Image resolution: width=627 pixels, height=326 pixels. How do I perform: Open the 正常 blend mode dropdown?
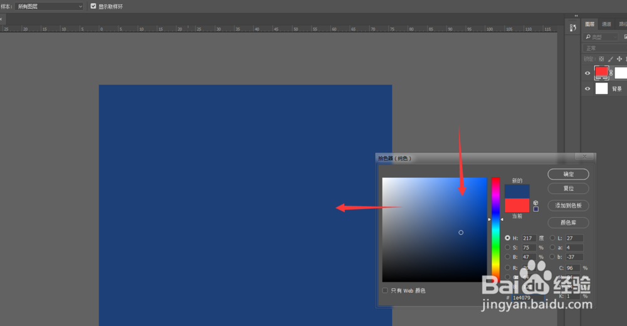coord(605,48)
